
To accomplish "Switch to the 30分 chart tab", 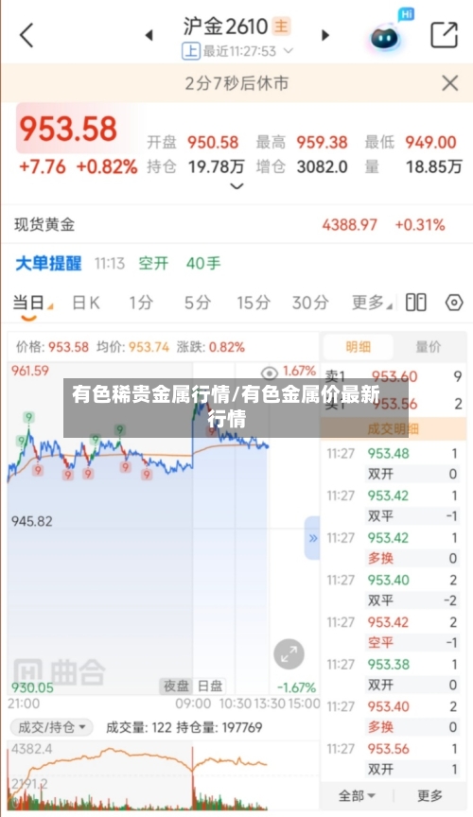I will [310, 303].
